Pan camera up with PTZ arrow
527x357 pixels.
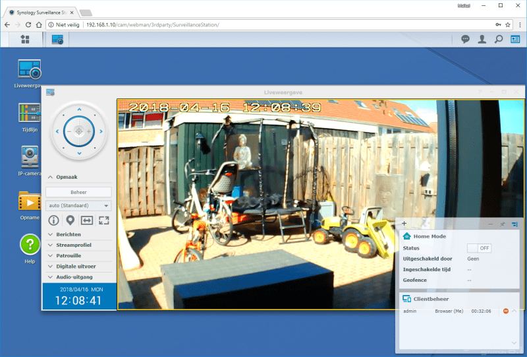coord(79,110)
